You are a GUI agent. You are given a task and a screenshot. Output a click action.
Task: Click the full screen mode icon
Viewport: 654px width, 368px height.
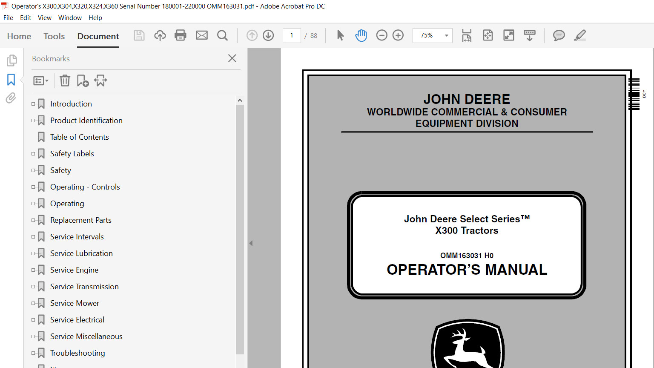pos(509,35)
